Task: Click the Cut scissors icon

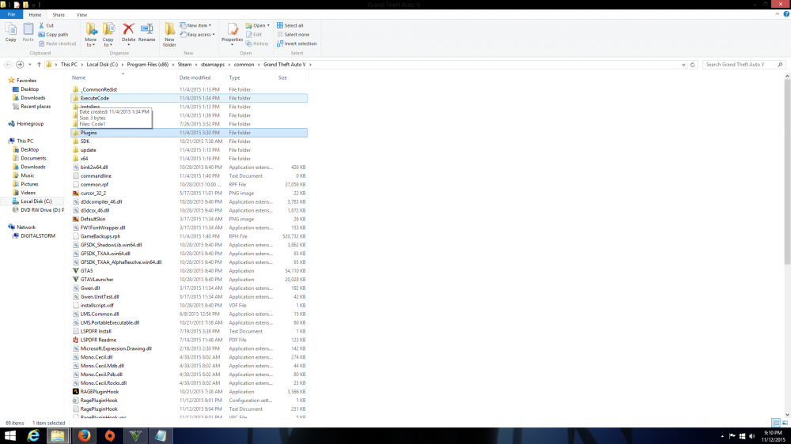Action: click(x=42, y=25)
